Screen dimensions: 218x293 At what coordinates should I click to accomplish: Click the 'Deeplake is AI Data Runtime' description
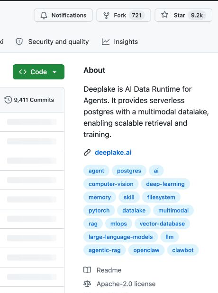click(x=146, y=112)
